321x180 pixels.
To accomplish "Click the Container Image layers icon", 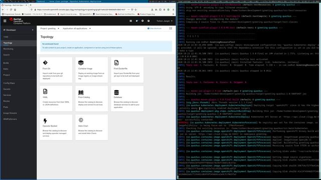I will (81, 62).
